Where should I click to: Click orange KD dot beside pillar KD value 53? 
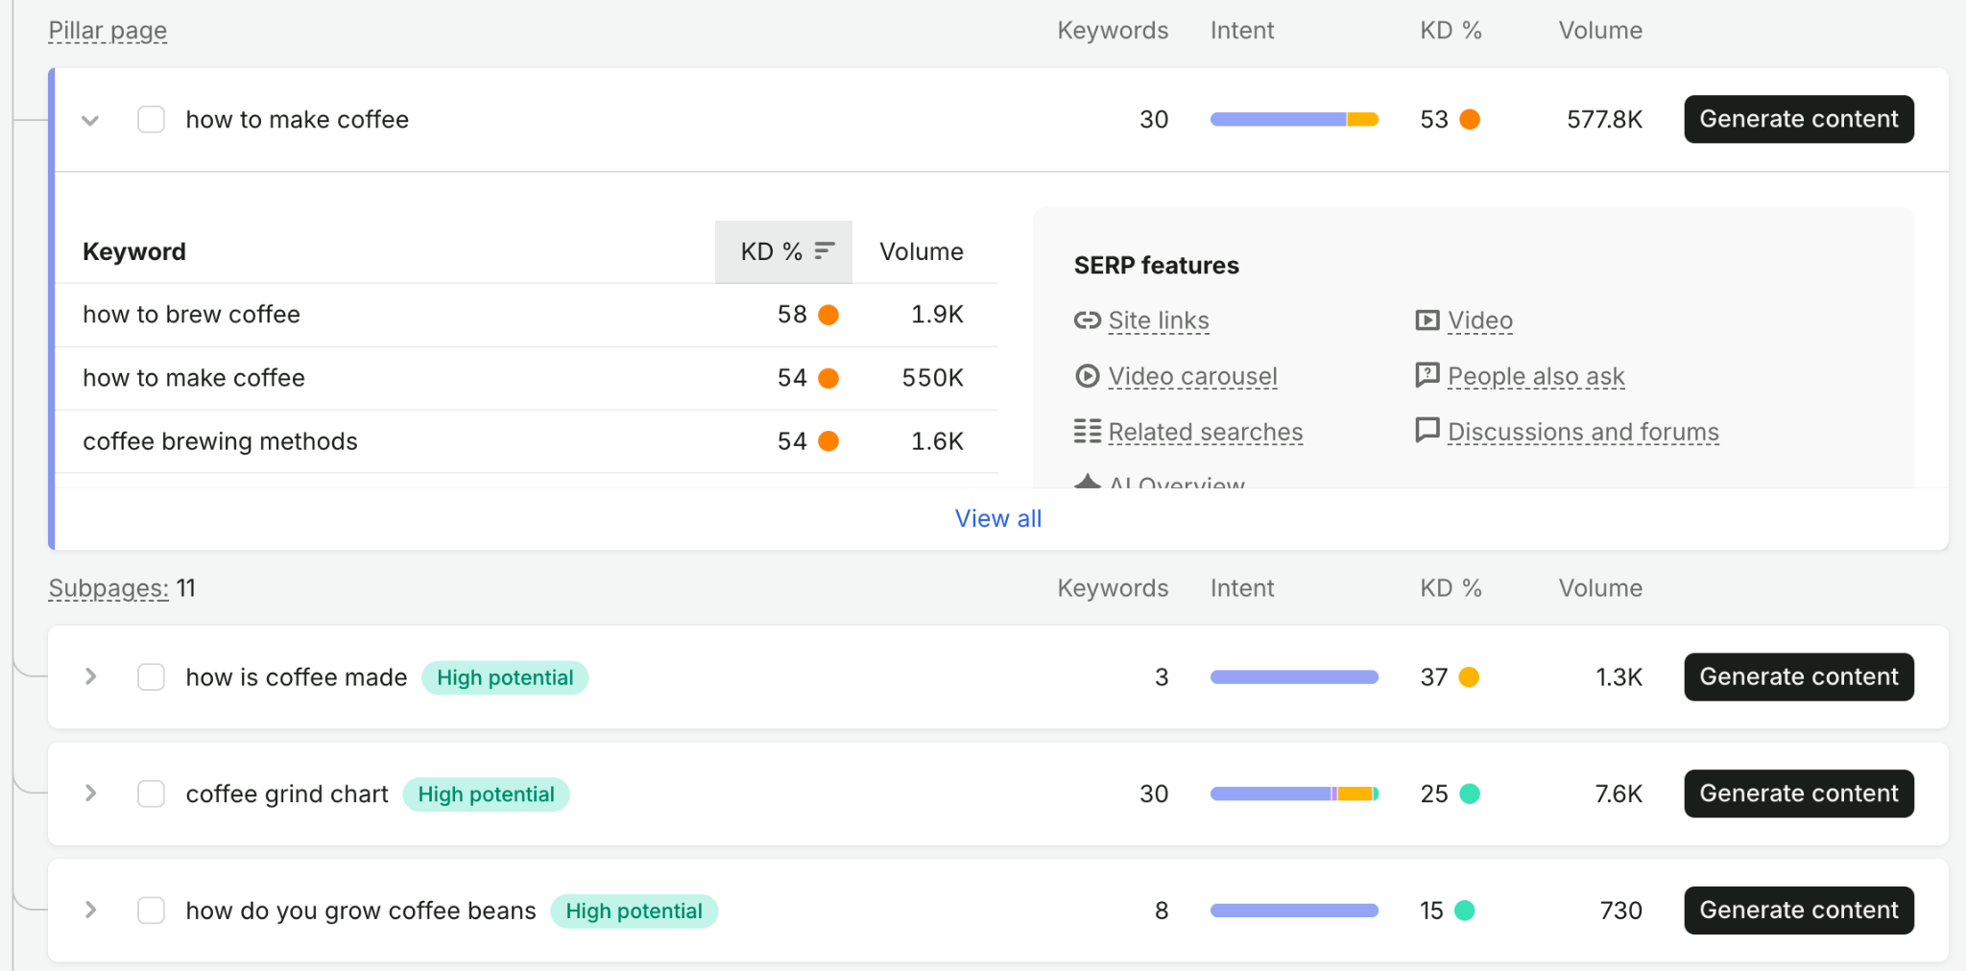coord(1470,119)
